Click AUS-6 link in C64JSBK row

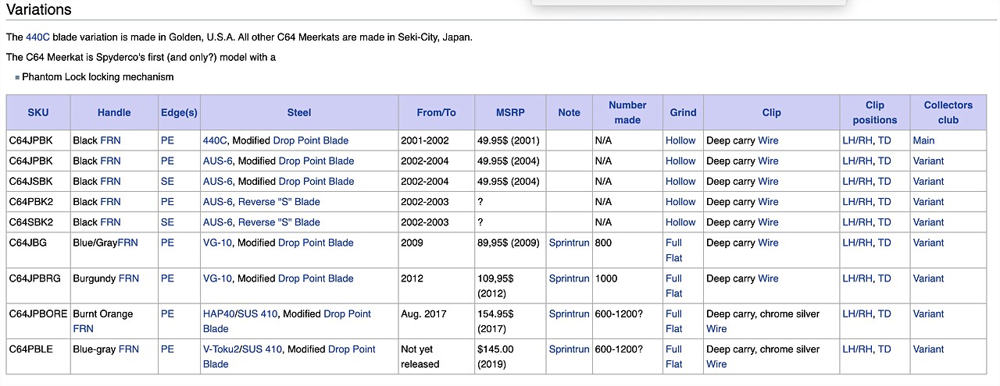point(217,181)
